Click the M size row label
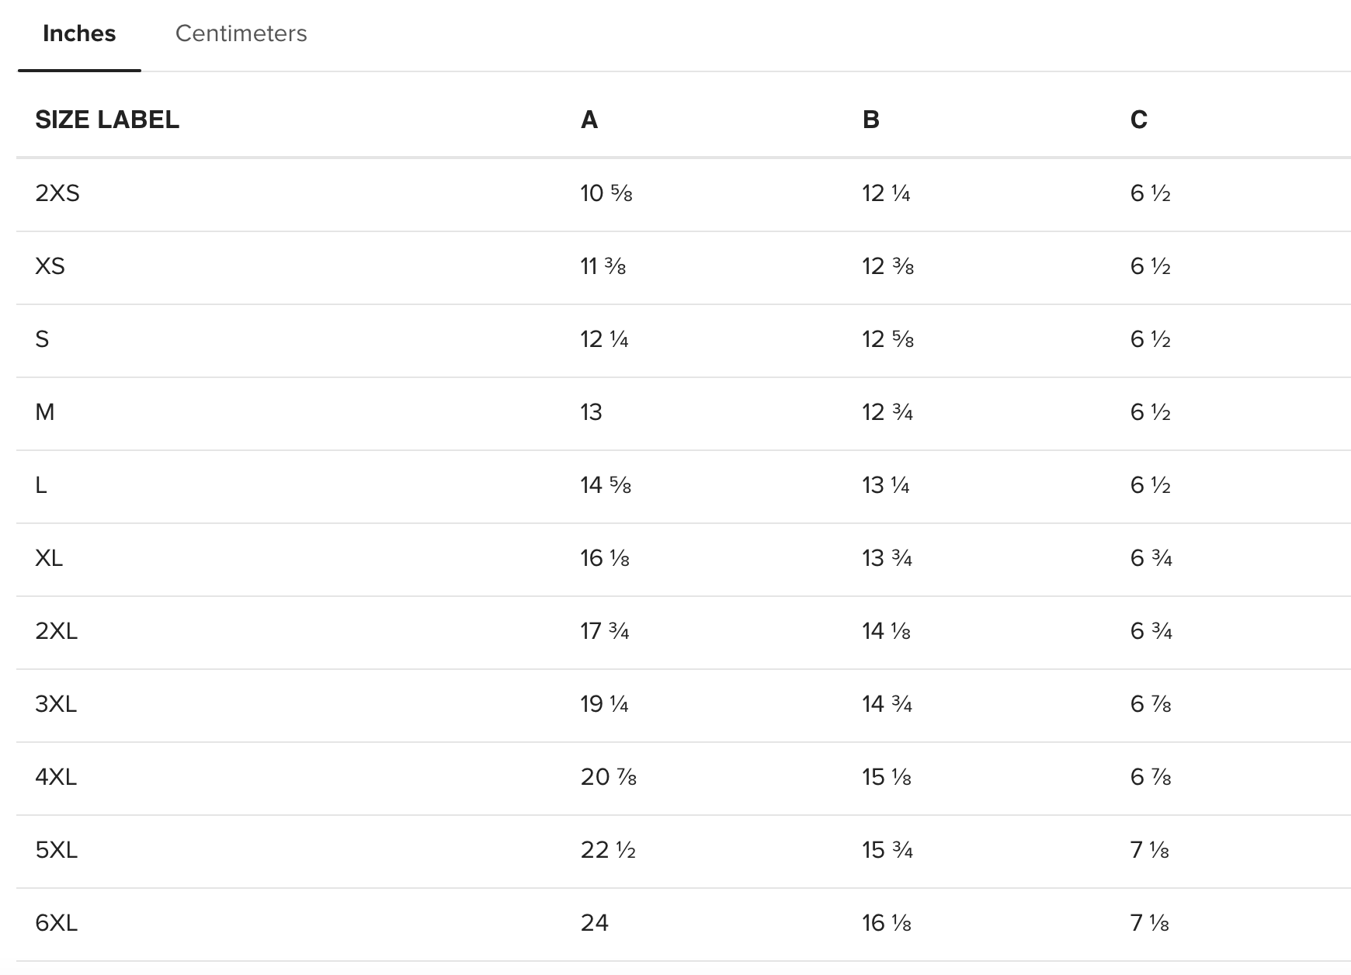Image resolution: width=1351 pixels, height=975 pixels. coord(45,411)
